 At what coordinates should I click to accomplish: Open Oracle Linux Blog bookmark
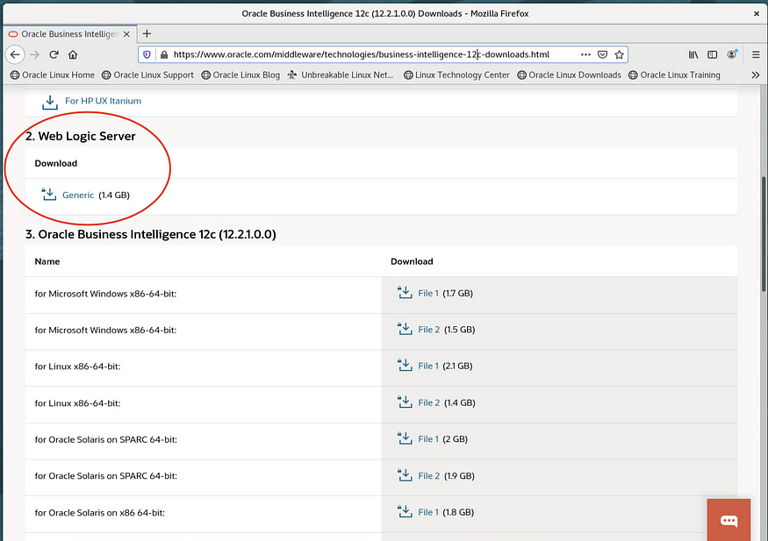[x=240, y=75]
